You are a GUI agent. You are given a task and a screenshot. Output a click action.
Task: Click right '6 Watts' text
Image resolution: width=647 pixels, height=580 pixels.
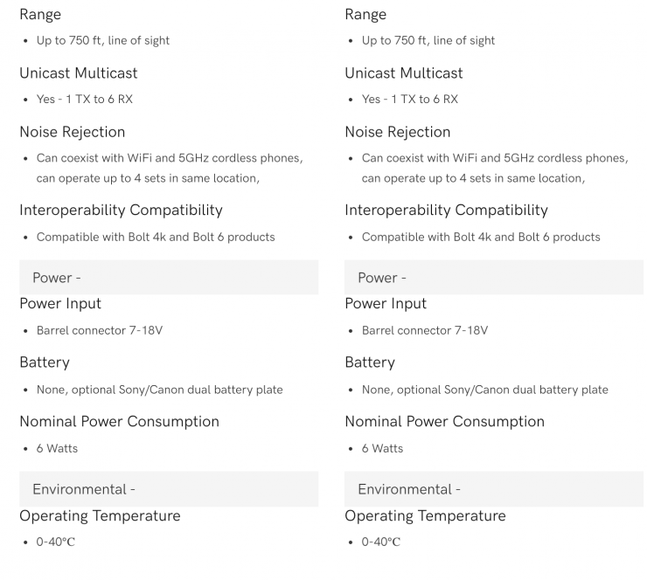point(382,448)
